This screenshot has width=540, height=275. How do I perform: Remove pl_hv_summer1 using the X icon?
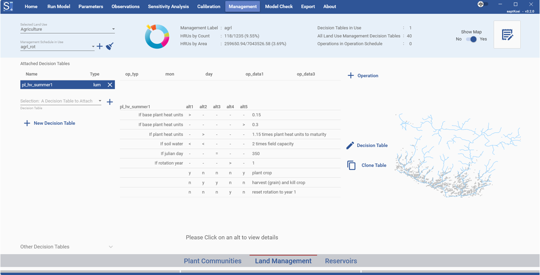click(110, 85)
